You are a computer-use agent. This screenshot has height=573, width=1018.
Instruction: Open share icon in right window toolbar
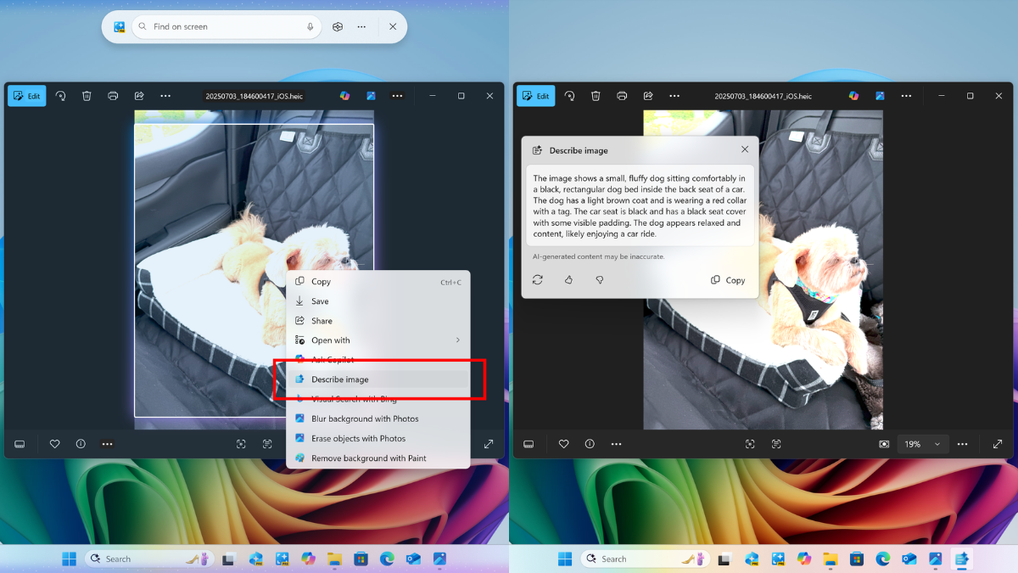pos(648,96)
